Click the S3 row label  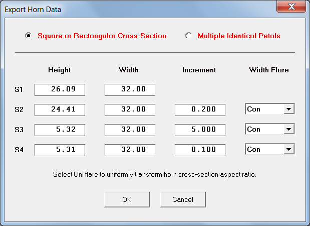(19, 130)
